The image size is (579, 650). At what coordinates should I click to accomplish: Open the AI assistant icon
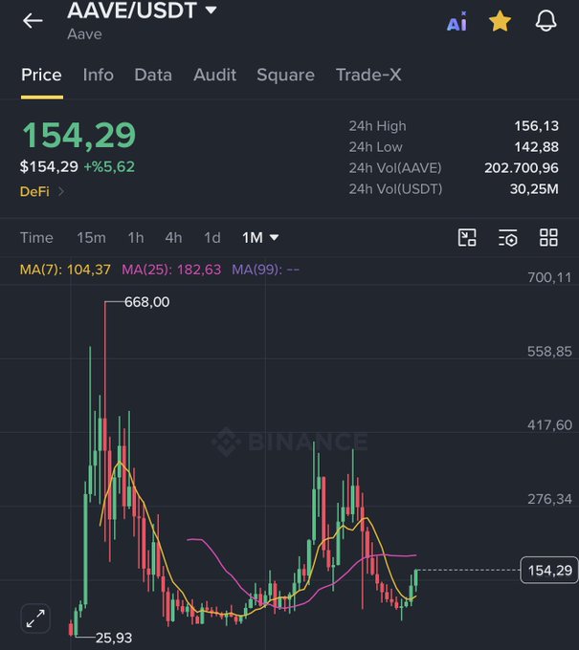457,22
